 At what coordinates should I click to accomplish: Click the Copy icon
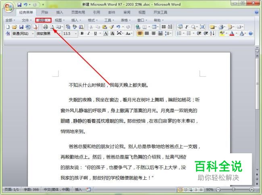pos(98,27)
